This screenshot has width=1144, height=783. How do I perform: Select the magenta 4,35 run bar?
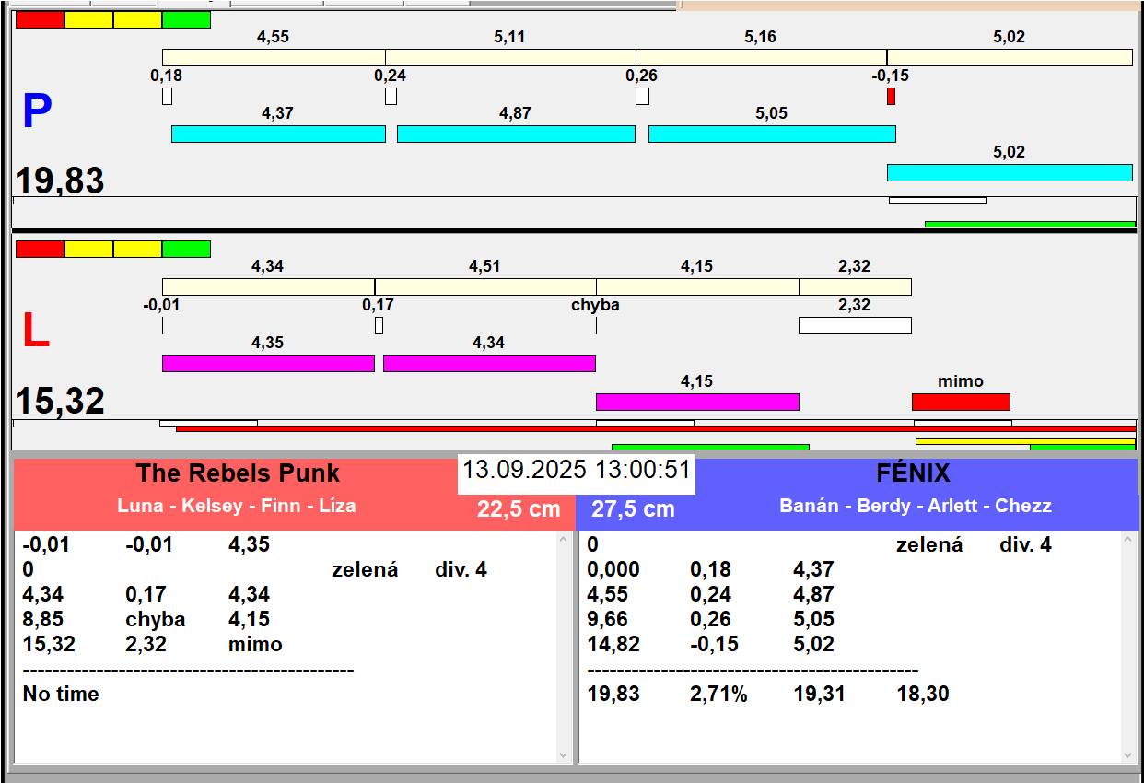click(268, 363)
